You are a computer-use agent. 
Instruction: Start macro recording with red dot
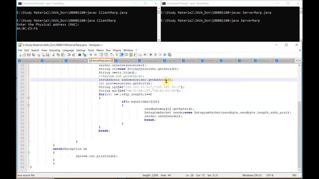pyautogui.click(x=151, y=55)
